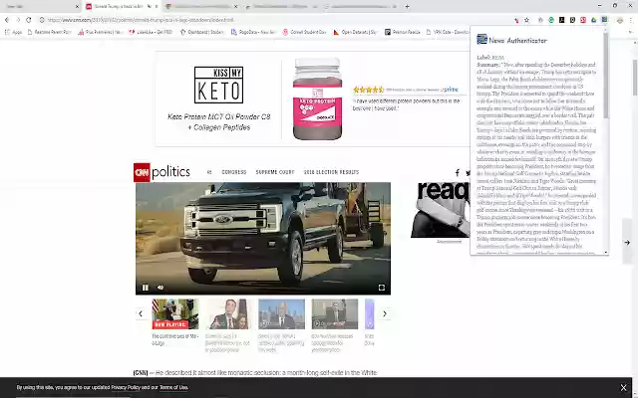
Task: Show previous videos in the carousel
Action: pos(141,313)
